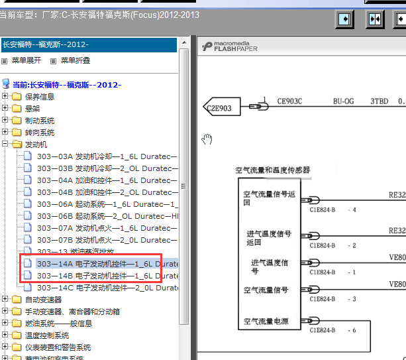Open document 303—03A 发动机冷却
Viewport: 406px width, 360px height.
coord(107,156)
